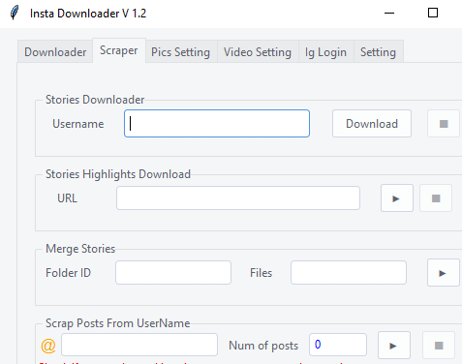Screen dimensions: 462x364
Task: Open the Setting tab
Action: [x=378, y=51]
